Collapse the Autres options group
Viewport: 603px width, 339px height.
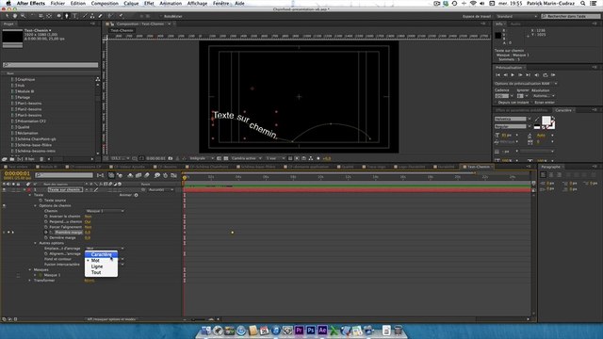(36, 243)
